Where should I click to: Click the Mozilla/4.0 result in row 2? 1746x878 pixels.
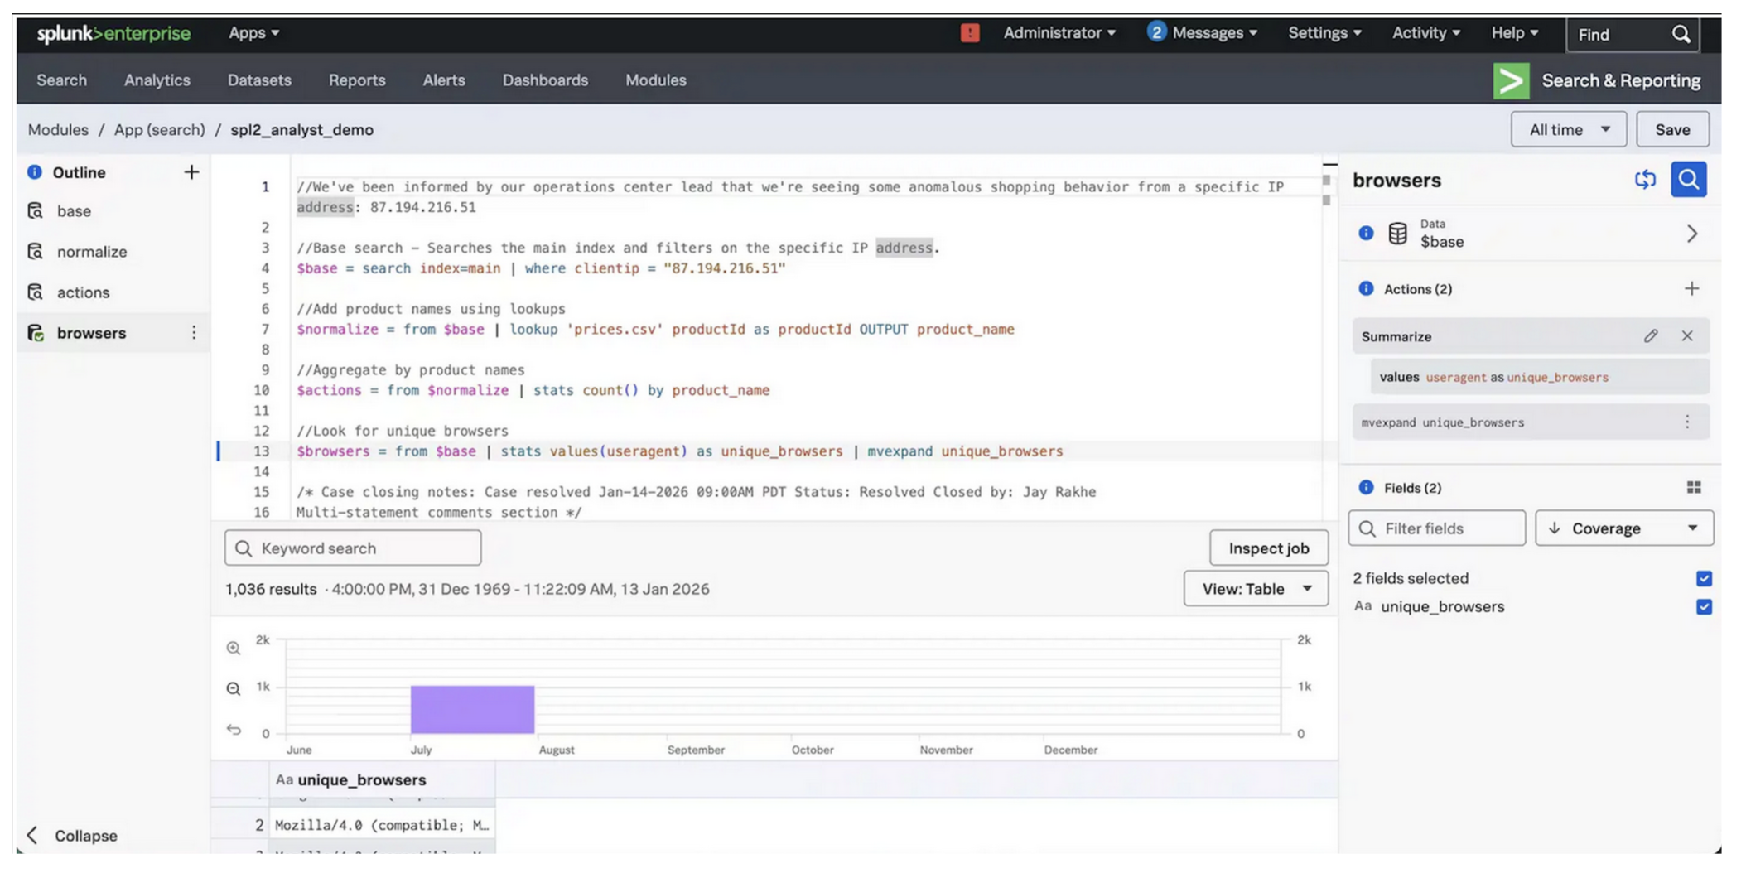[x=382, y=825]
